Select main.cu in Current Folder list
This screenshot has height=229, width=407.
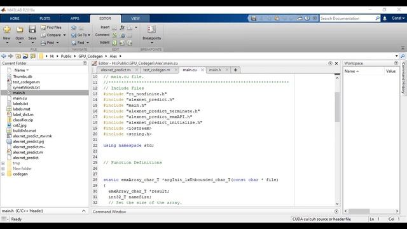[20, 99]
